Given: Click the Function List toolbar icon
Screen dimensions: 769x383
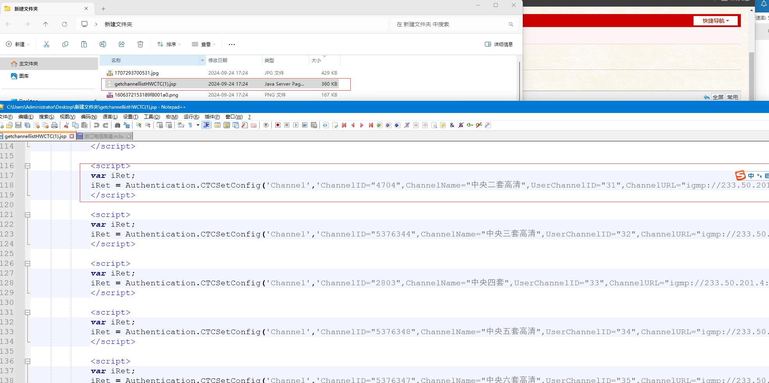Looking at the screenshot, I should 245,125.
